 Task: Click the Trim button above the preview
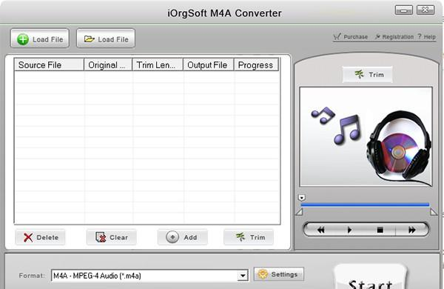point(368,75)
